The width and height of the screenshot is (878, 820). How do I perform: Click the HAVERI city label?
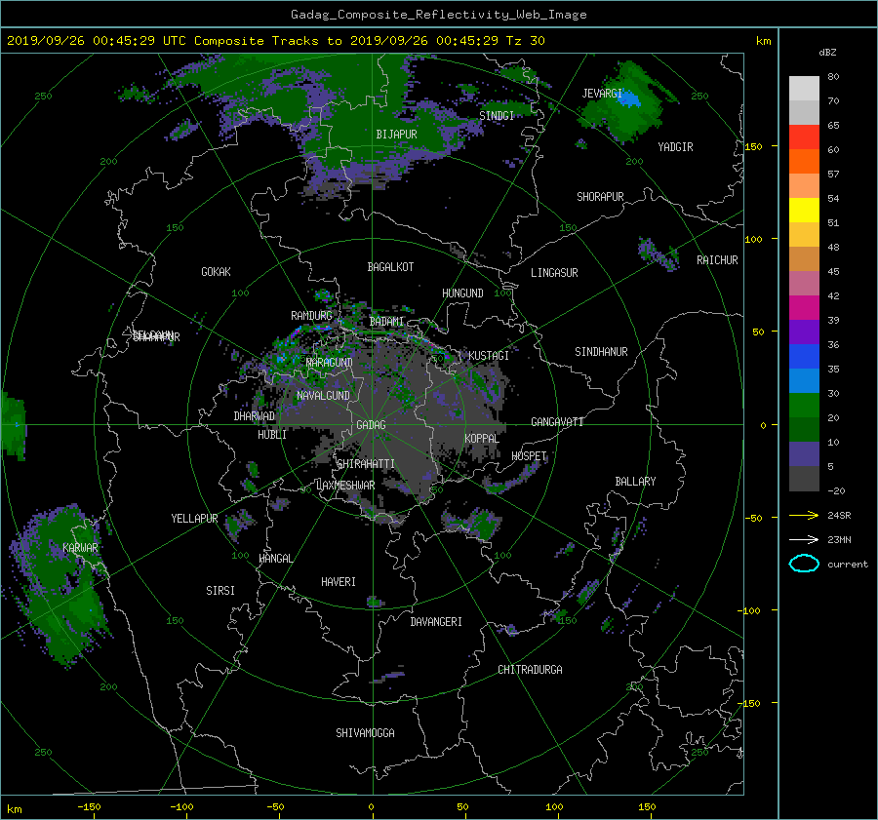(339, 582)
